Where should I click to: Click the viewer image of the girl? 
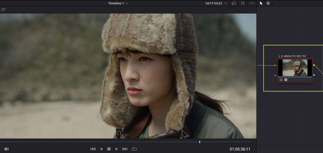tap(128, 76)
